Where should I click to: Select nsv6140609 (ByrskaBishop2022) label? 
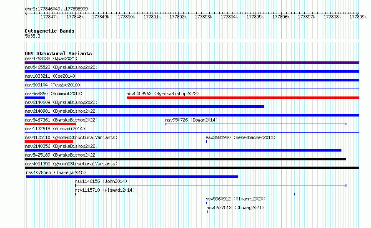(61, 102)
